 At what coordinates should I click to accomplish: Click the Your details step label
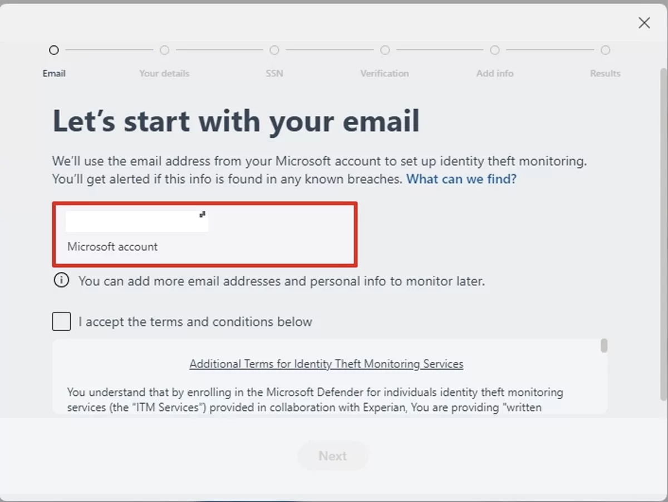coord(164,73)
